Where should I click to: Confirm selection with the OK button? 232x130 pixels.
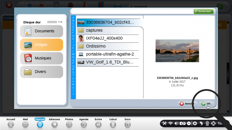[x=206, y=104]
